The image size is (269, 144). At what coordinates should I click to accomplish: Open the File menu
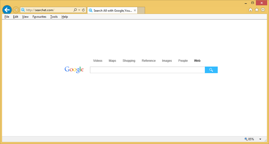(x=7, y=17)
